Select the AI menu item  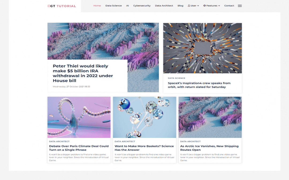tap(127, 6)
